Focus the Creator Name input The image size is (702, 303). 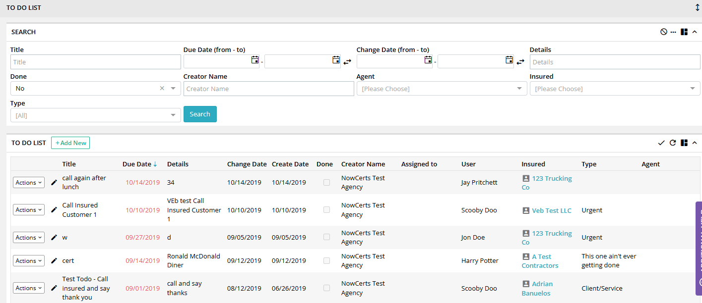pos(268,89)
